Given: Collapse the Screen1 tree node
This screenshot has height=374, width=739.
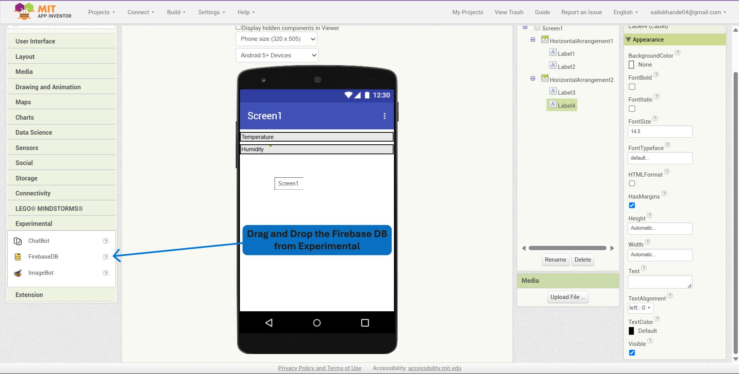Looking at the screenshot, I should [x=525, y=27].
